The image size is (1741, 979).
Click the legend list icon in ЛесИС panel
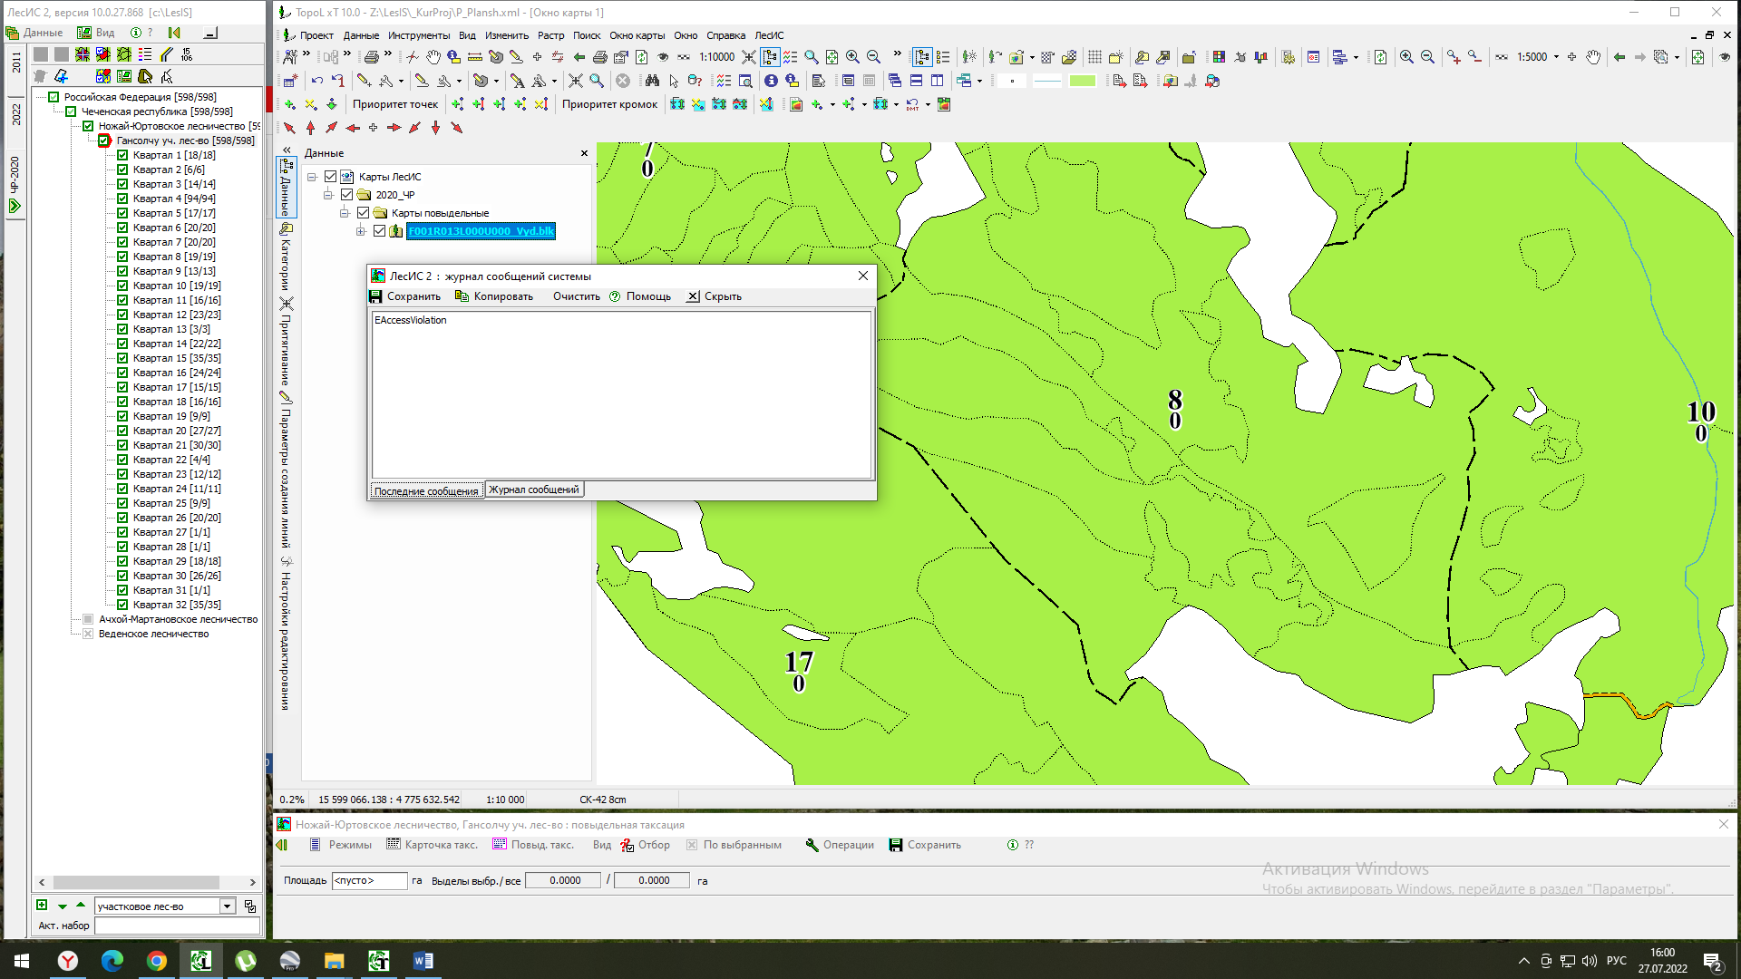click(x=145, y=54)
